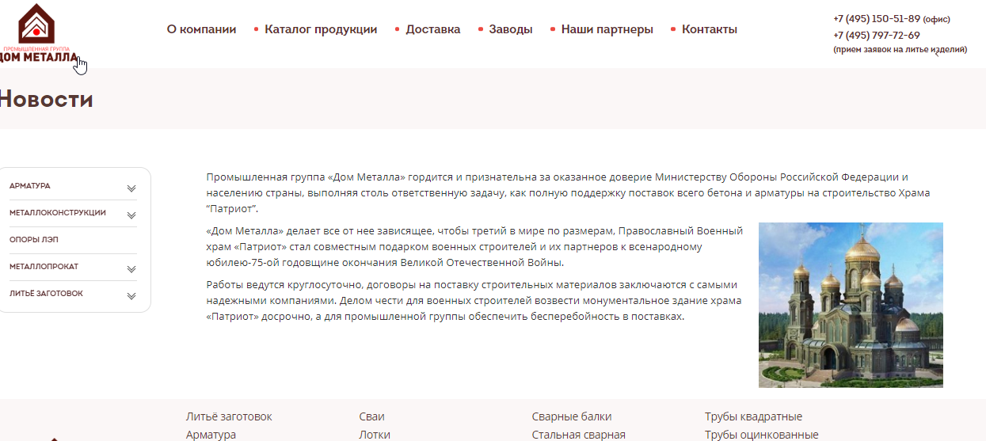The width and height of the screenshot is (986, 441).
Task: Go to the Доставка page
Action: [433, 29]
